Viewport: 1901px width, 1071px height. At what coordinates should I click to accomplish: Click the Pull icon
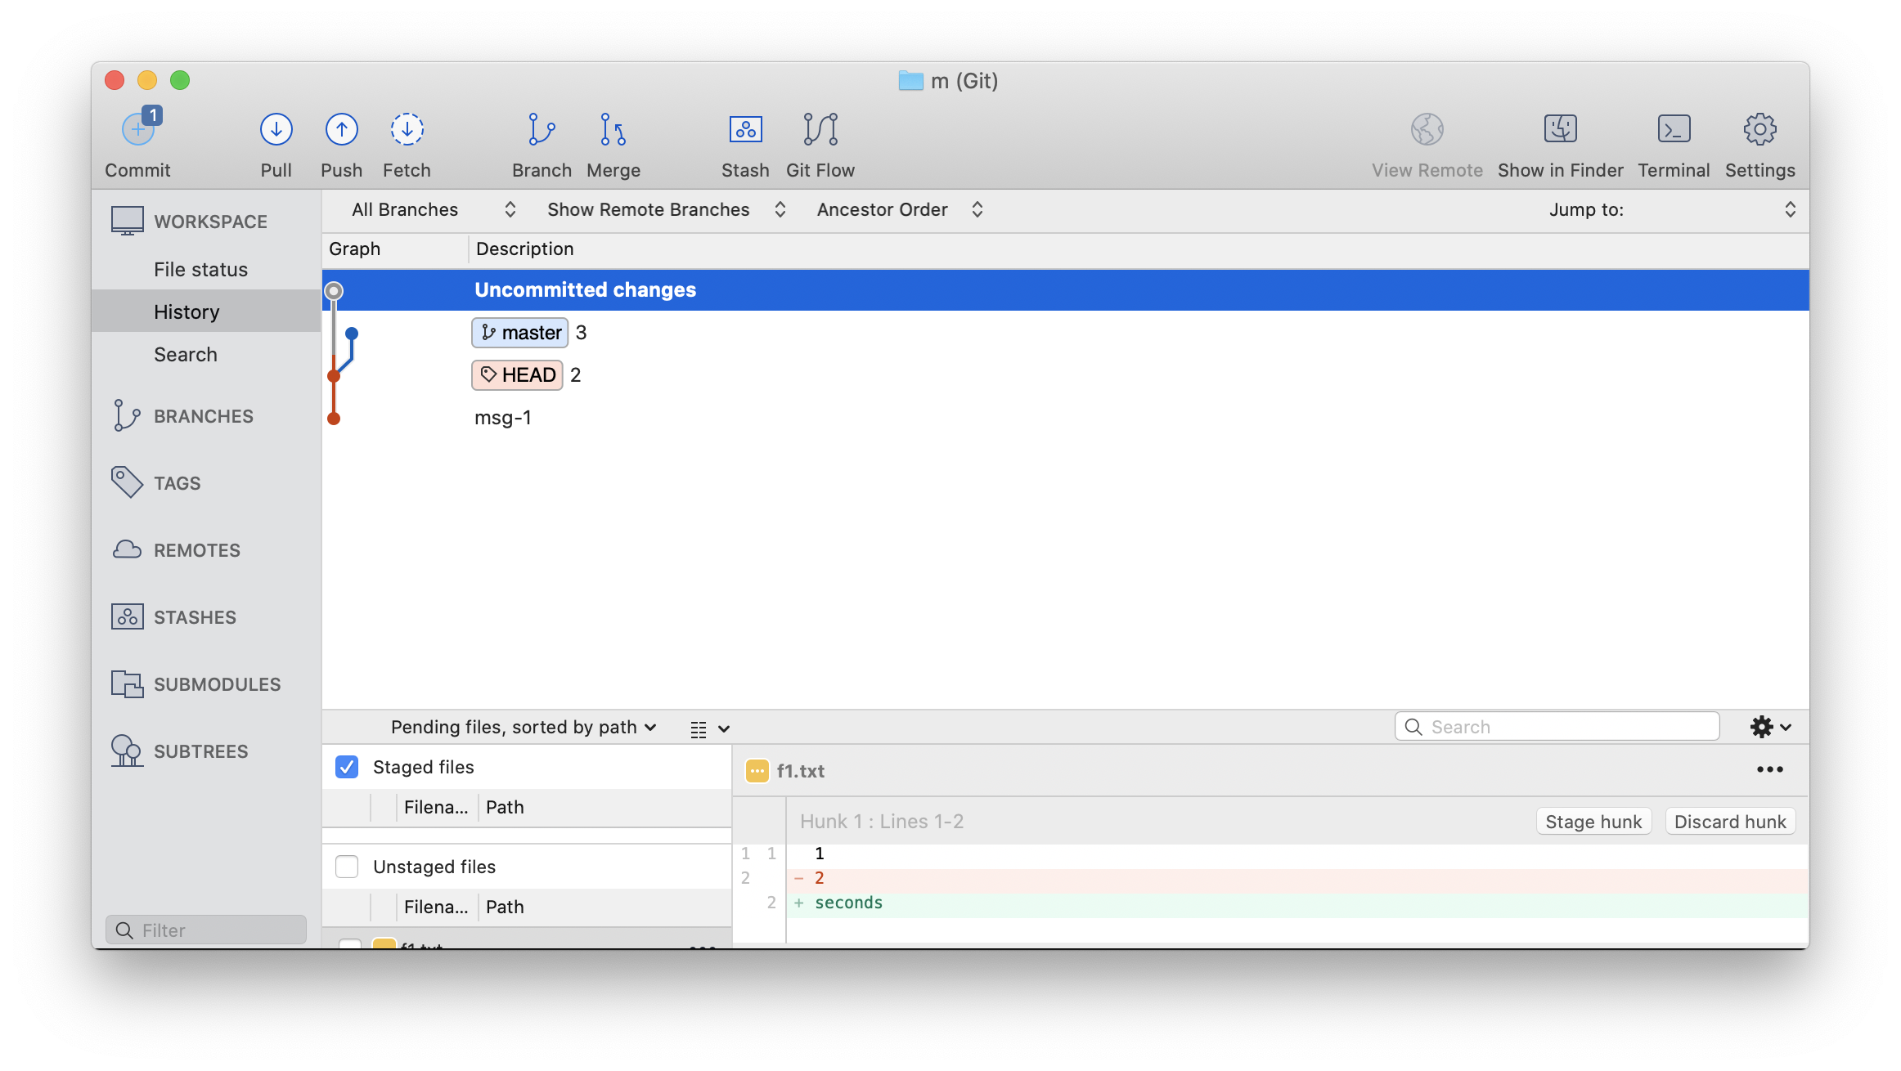(276, 129)
